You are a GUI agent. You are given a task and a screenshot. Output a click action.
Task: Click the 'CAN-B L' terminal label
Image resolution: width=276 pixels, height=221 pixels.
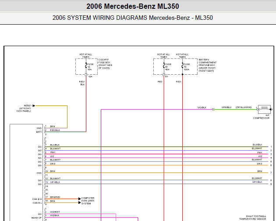click(37, 203)
